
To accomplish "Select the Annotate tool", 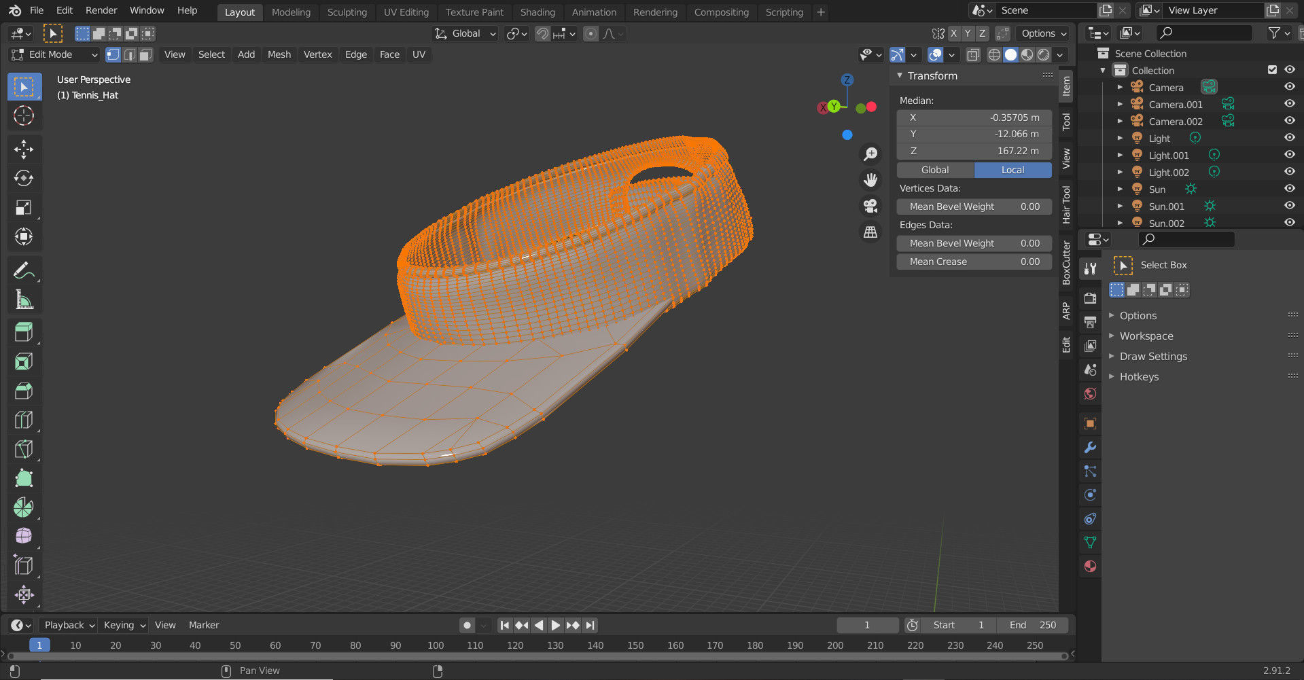I will (x=24, y=270).
